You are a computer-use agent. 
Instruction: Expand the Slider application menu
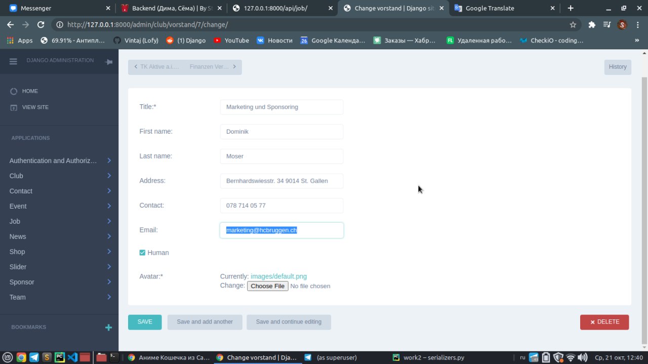[x=59, y=267]
